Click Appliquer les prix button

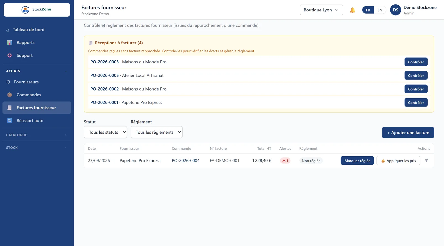coord(398,161)
